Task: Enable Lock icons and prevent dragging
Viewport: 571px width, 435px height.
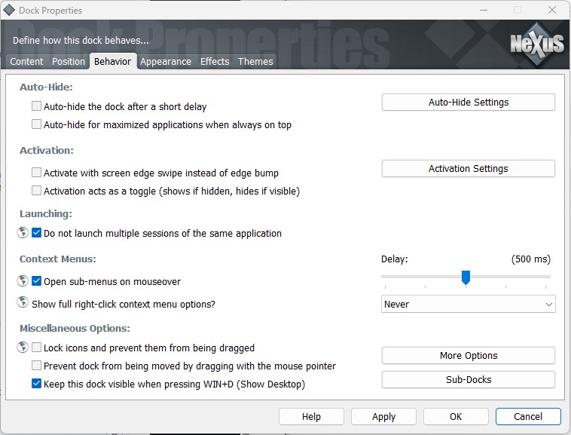Action: [36, 348]
